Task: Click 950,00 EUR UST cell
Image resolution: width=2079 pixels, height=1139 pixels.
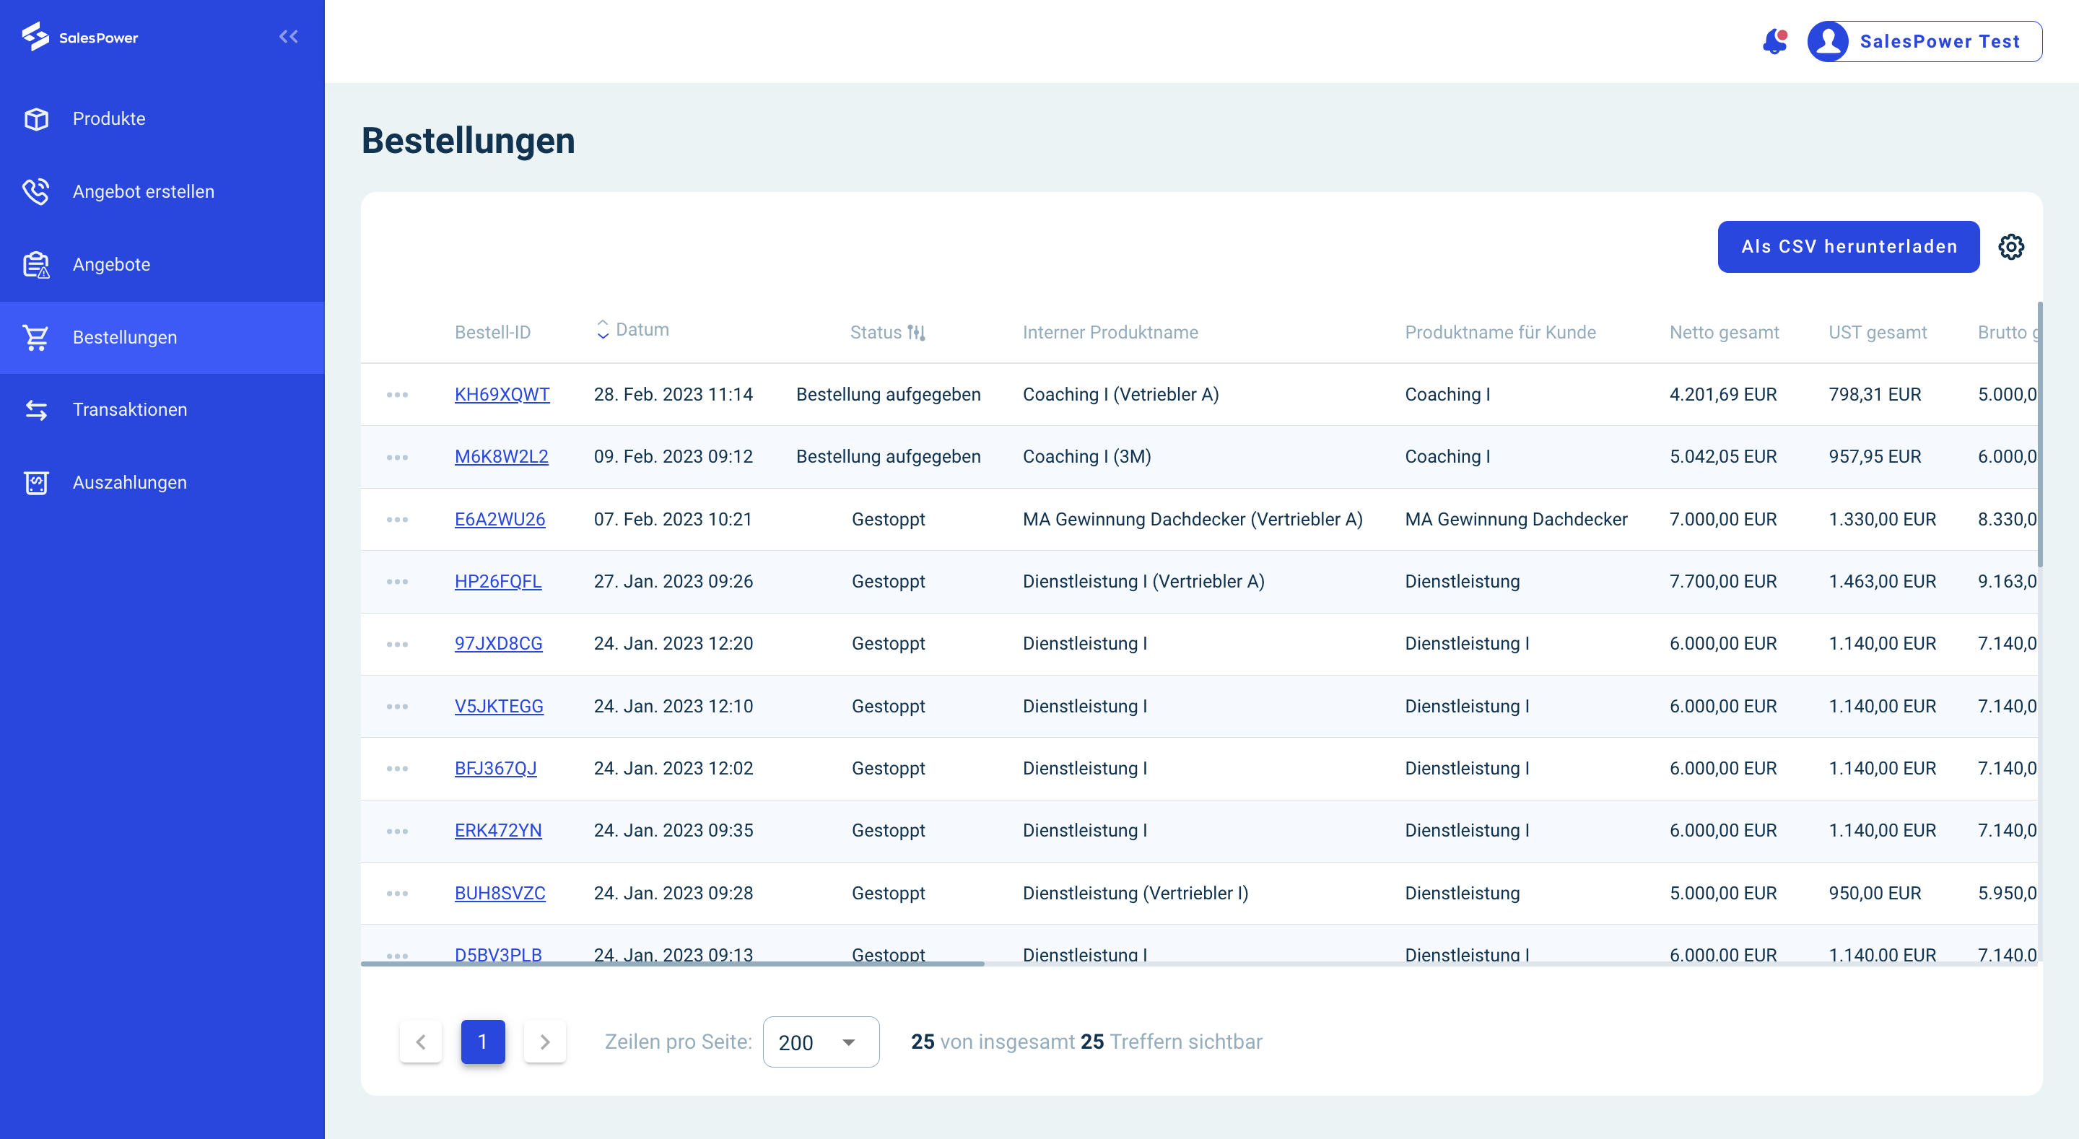Action: coord(1874,894)
